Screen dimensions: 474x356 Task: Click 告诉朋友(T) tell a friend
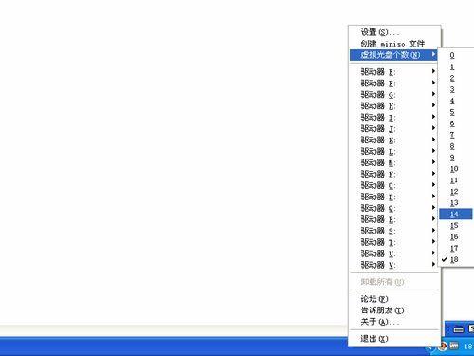394,310
